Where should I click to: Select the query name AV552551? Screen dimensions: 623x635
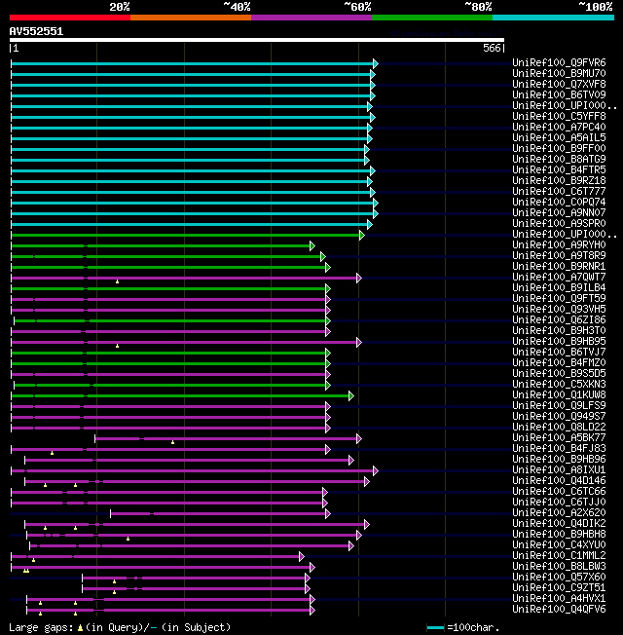pos(36,31)
